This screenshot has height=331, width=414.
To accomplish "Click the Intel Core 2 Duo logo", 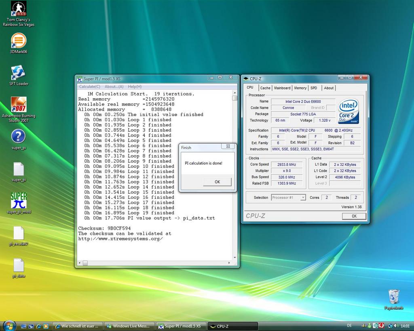I will coord(348,111).
